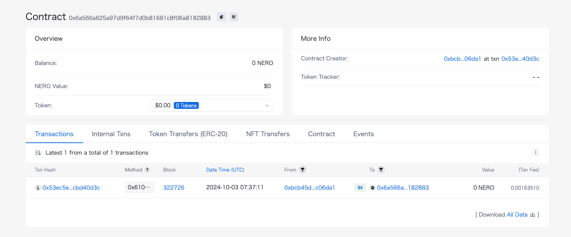Click the Method column help icon

[x=147, y=170]
